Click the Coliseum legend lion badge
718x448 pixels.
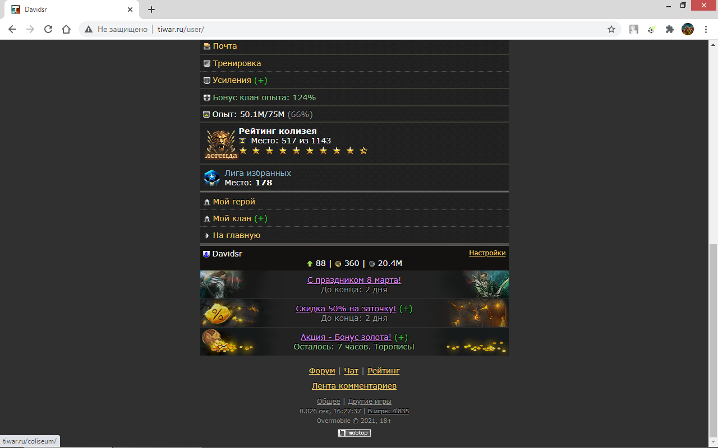(x=220, y=144)
